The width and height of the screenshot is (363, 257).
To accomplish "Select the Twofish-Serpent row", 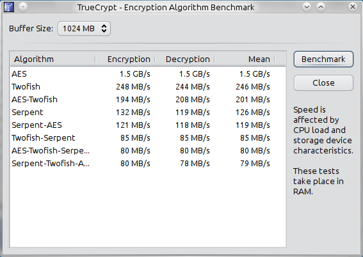I will pyautogui.click(x=148, y=138).
